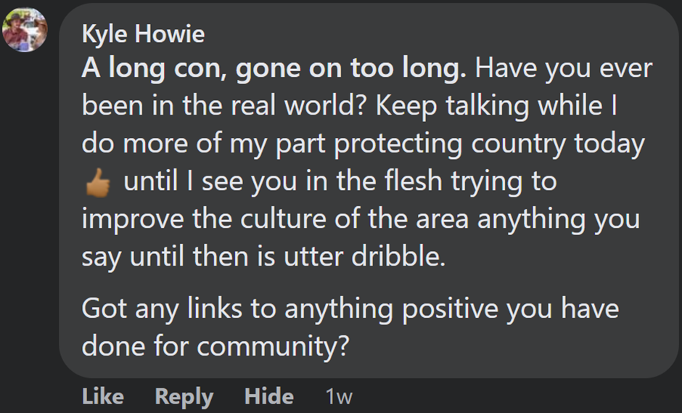Click the Kyle Howie author name
Screen dimensions: 682x413
click(143, 33)
